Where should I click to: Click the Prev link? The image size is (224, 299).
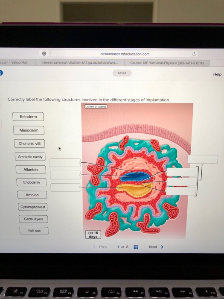(103, 247)
